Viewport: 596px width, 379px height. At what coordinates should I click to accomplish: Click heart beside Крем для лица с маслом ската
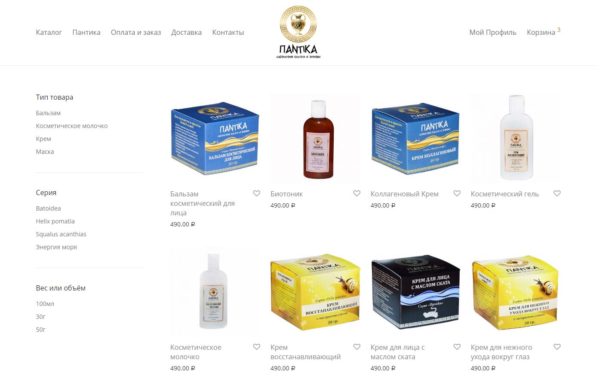pos(457,347)
